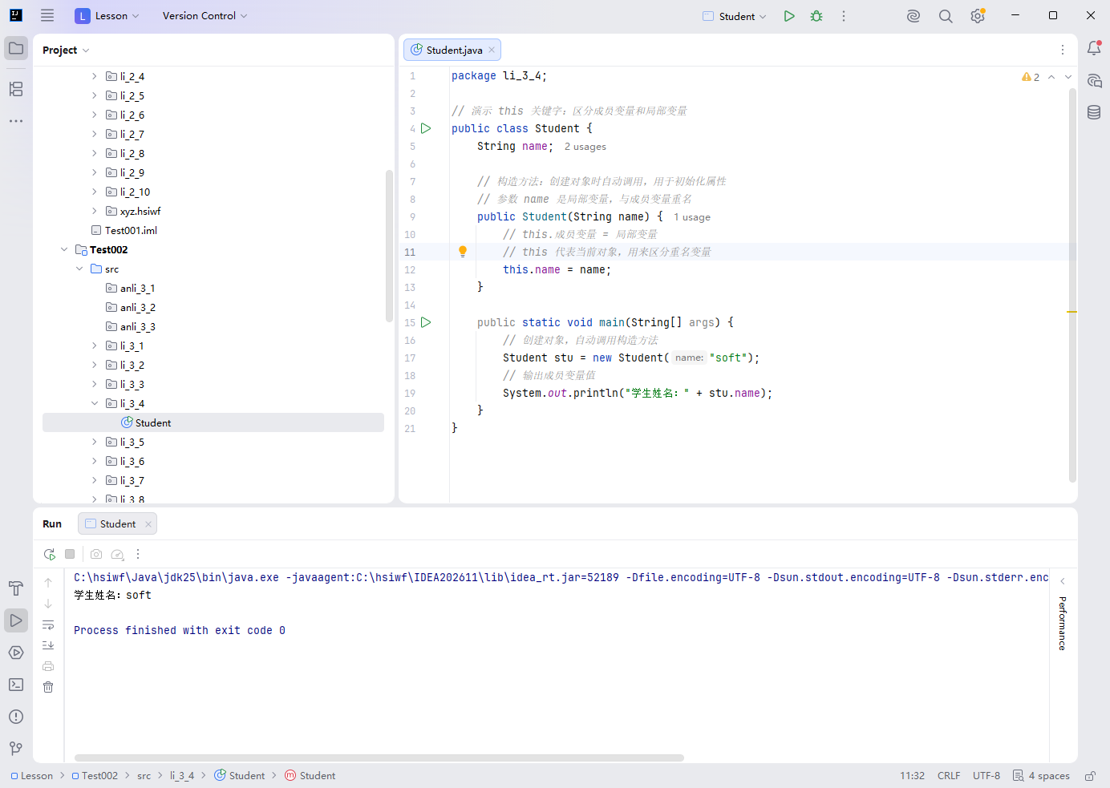Screen dimensions: 1110x788
Task: Close Student tab in Run panel
Action: (x=148, y=524)
